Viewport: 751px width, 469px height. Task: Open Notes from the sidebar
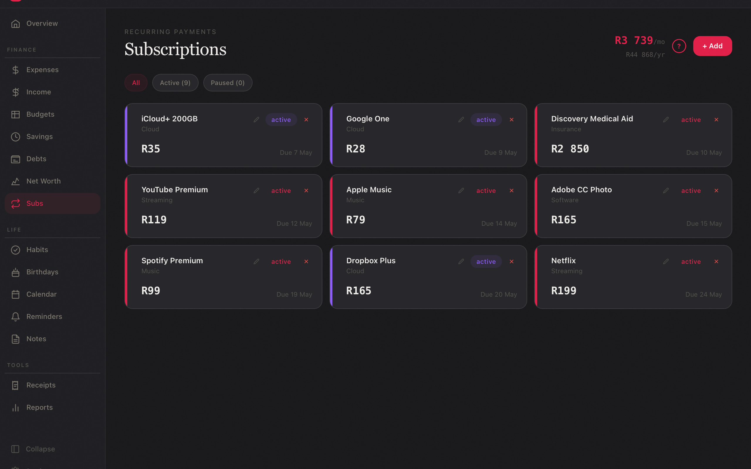coord(53,339)
